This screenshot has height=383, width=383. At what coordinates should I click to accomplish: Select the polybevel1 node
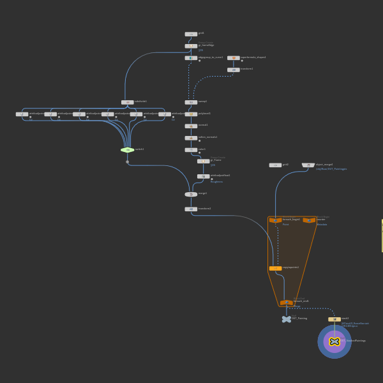[191, 114]
